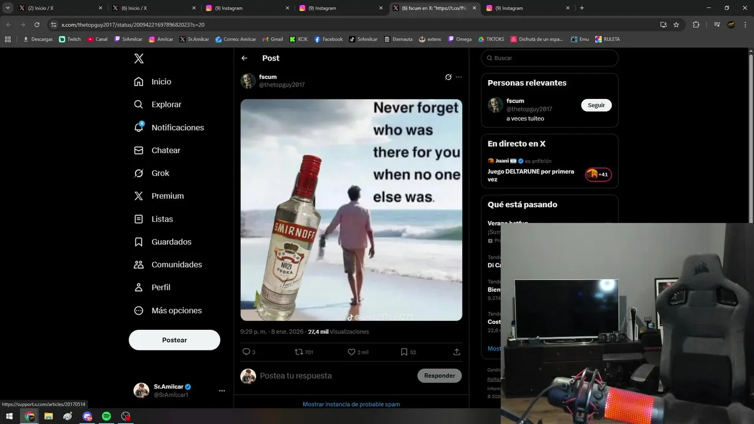Open the Twitch bookmark
Screen dimensions: 754x424
click(x=70, y=39)
